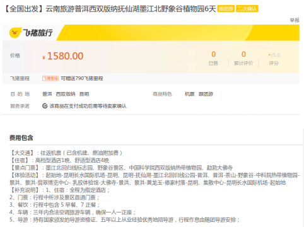The image size is (304, 227).
Task: Click the Fliggy pig logo icon
Action: click(x=15, y=33)
